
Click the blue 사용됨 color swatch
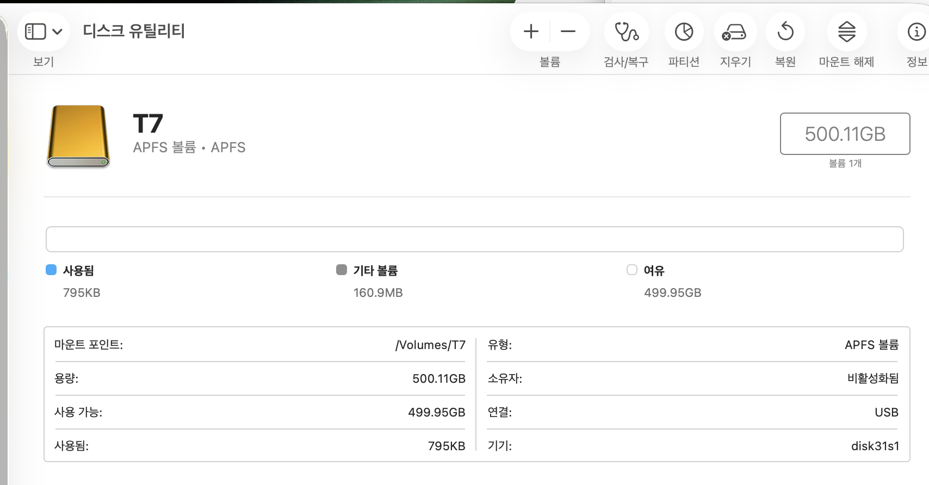coord(51,270)
